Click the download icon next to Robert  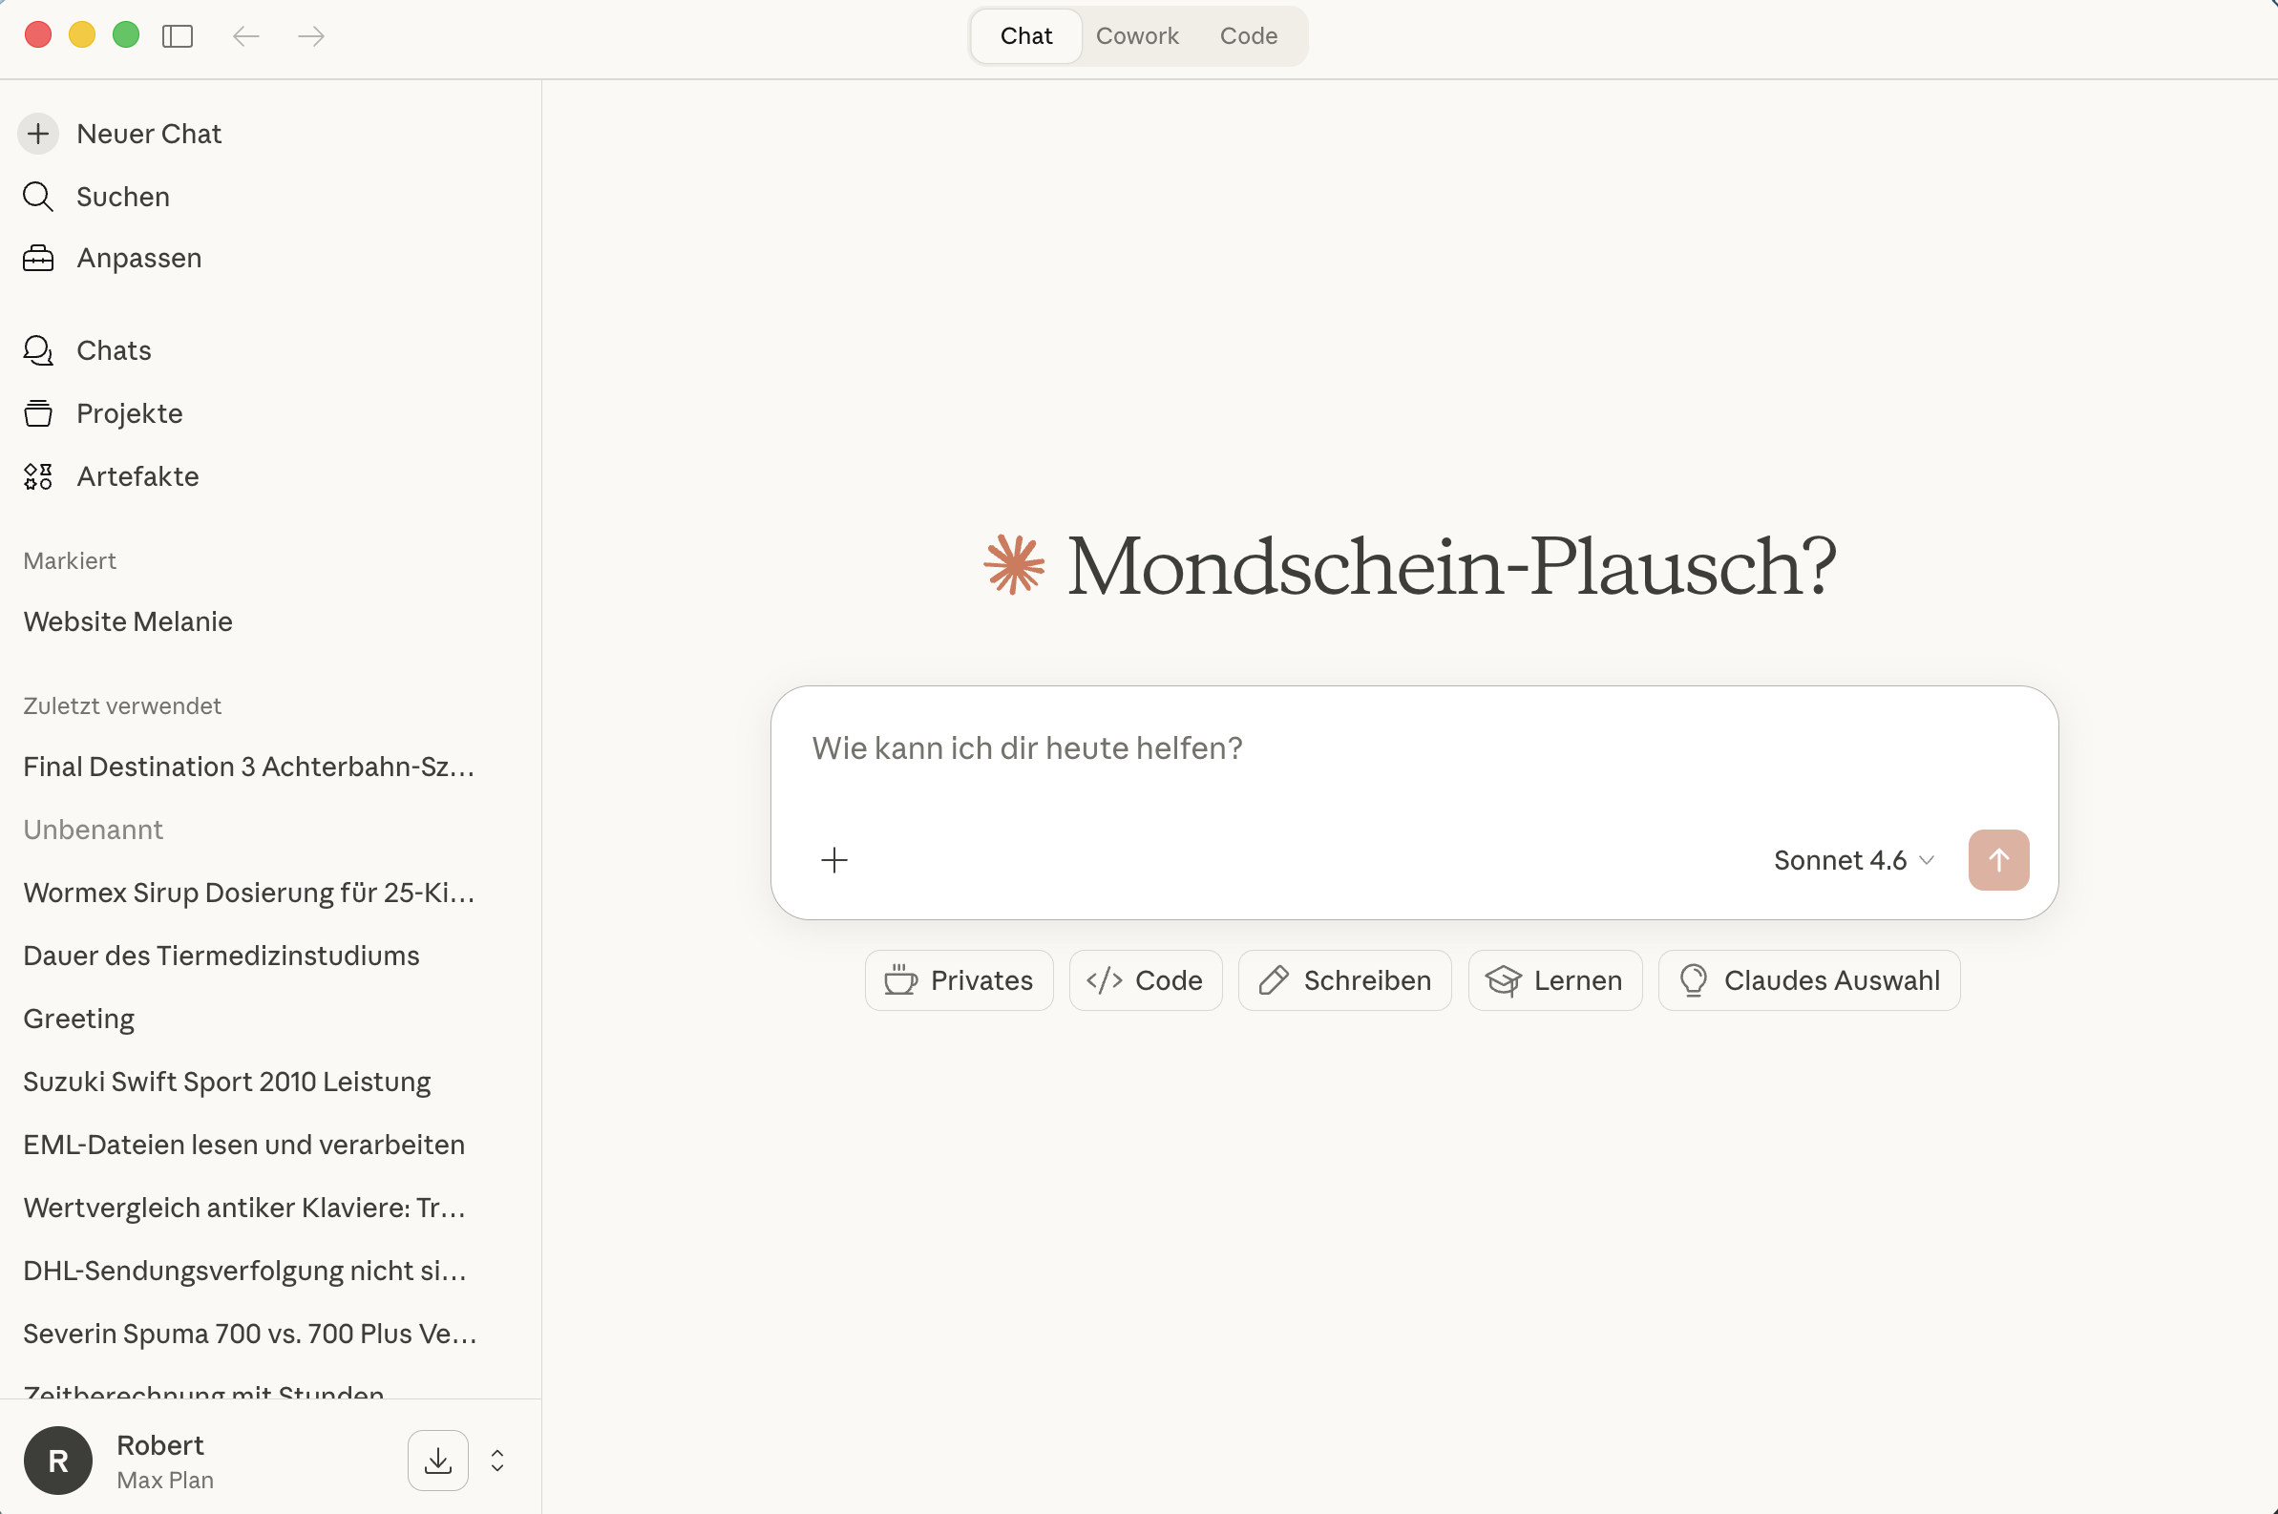tap(436, 1460)
